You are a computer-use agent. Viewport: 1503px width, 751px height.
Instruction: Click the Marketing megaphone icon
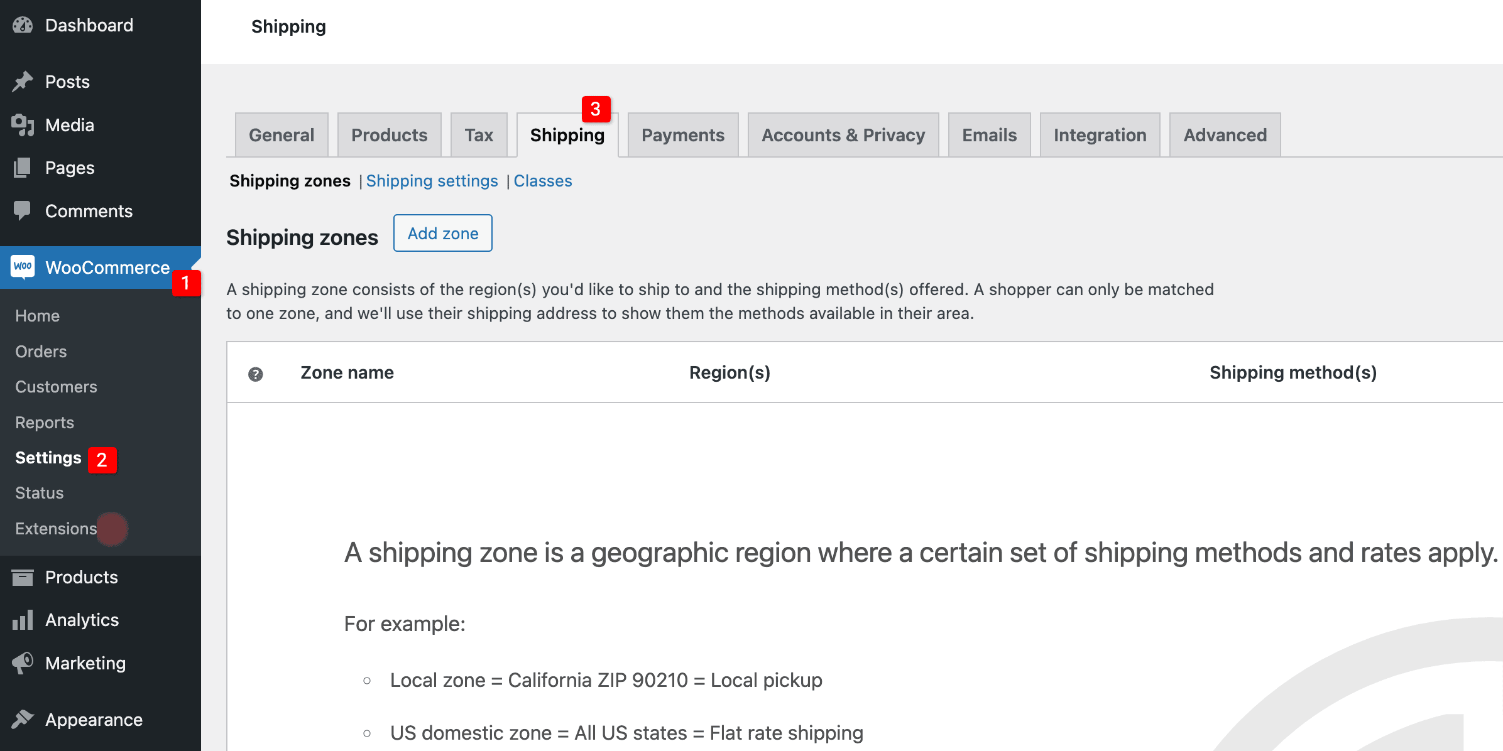click(x=23, y=663)
